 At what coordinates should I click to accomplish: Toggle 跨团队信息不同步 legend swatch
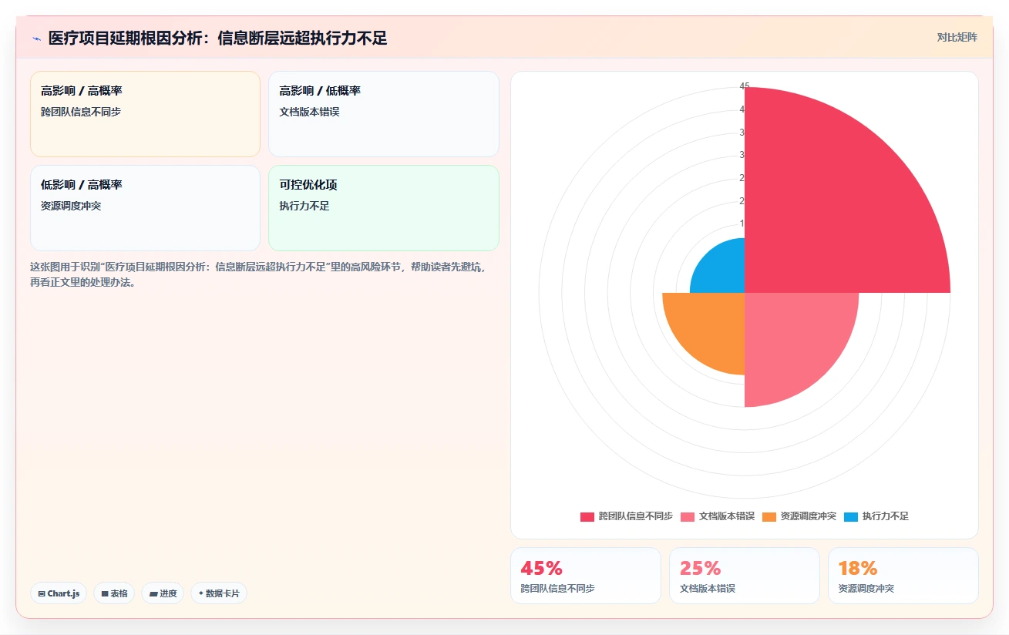587,516
